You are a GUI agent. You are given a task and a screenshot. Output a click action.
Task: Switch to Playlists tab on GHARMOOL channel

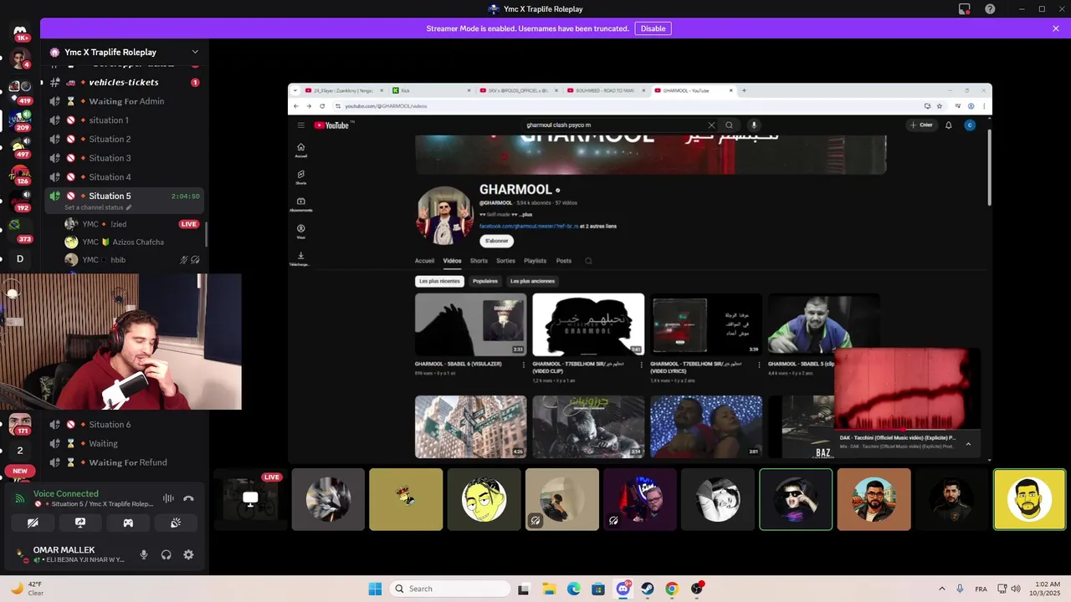point(535,261)
